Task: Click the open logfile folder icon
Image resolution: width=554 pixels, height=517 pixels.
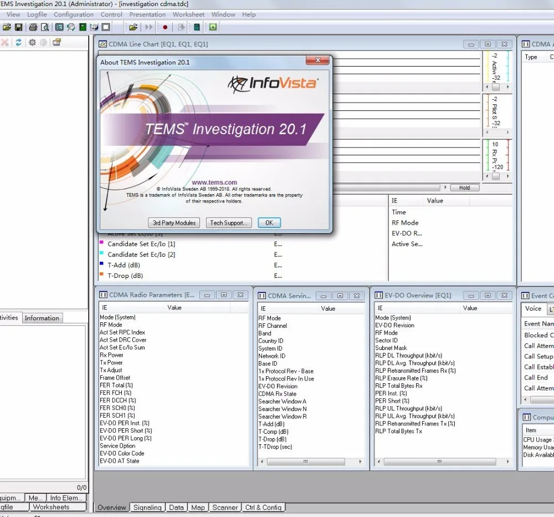Action: coord(133,27)
